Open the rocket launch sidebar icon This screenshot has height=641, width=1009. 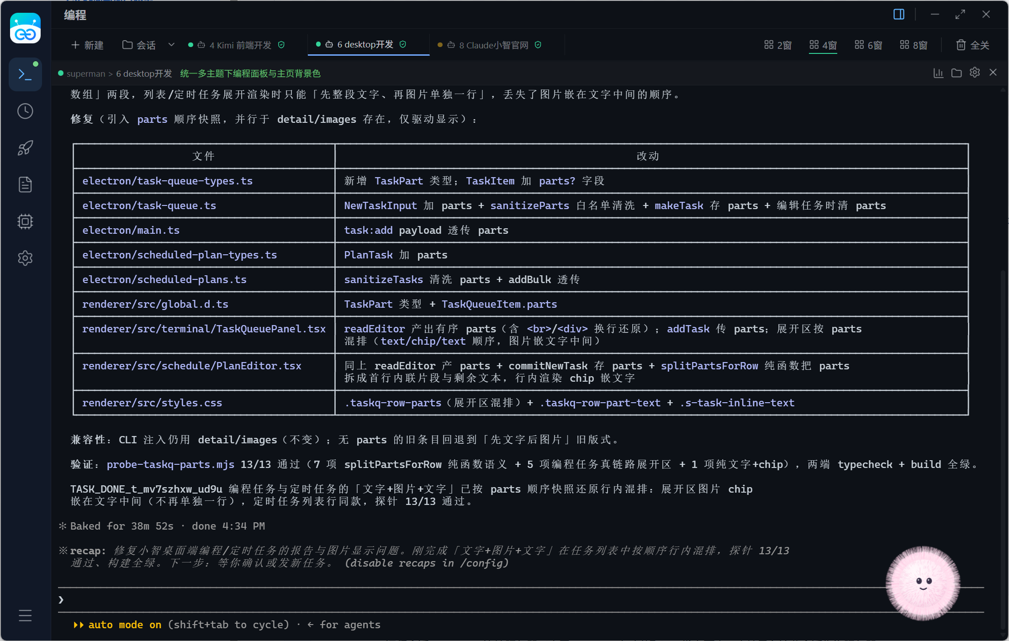point(25,148)
